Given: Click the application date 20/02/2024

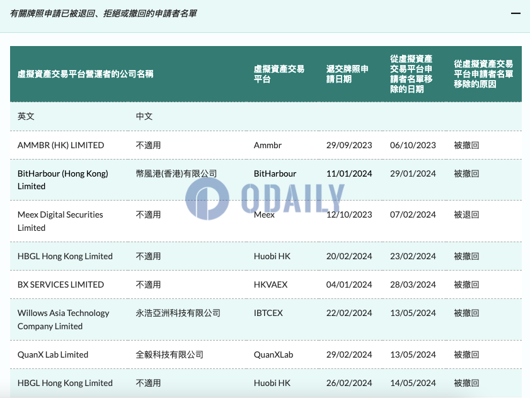Looking at the screenshot, I should click(x=349, y=256).
